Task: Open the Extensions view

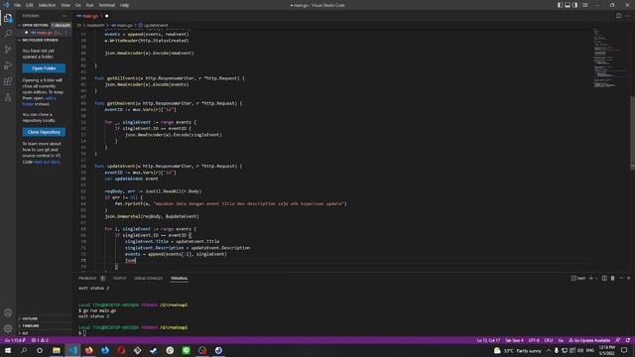Action: point(8,81)
